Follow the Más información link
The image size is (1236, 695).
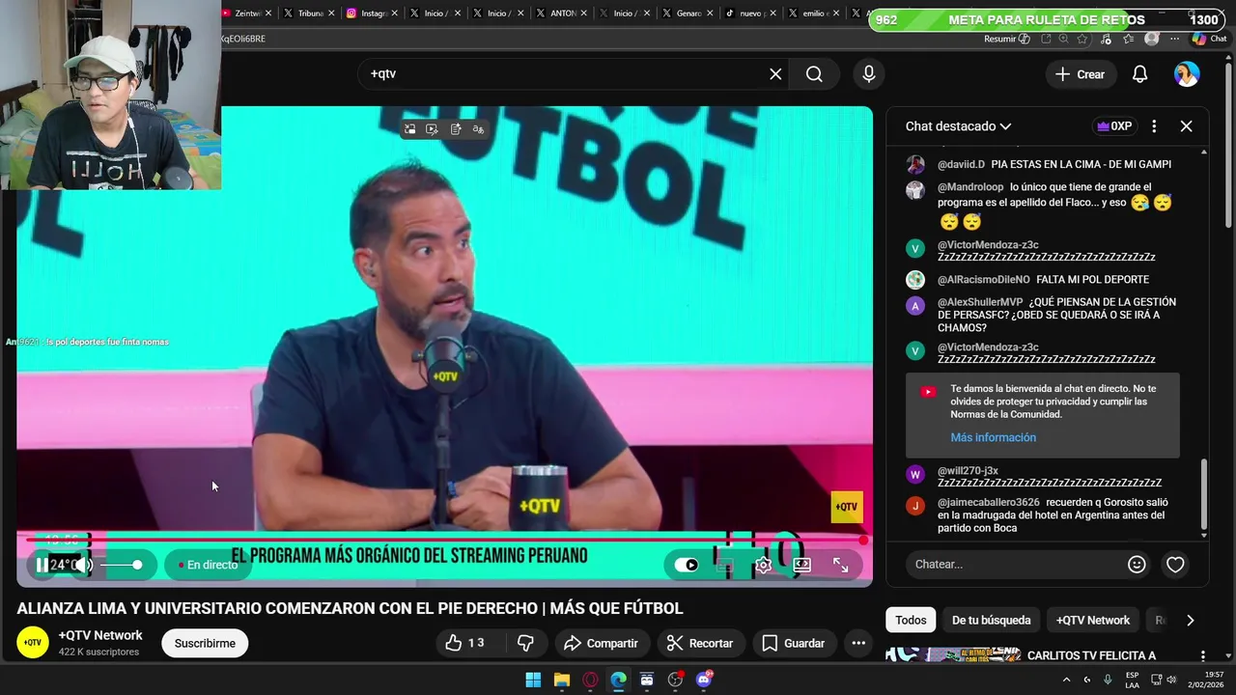pos(993,437)
